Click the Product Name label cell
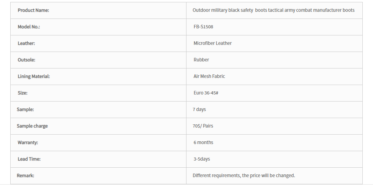This screenshot has width=373, height=185. (98, 10)
